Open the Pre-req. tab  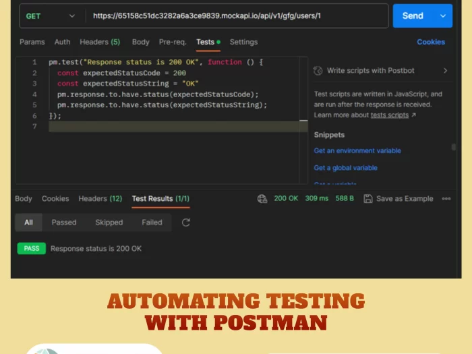point(173,42)
